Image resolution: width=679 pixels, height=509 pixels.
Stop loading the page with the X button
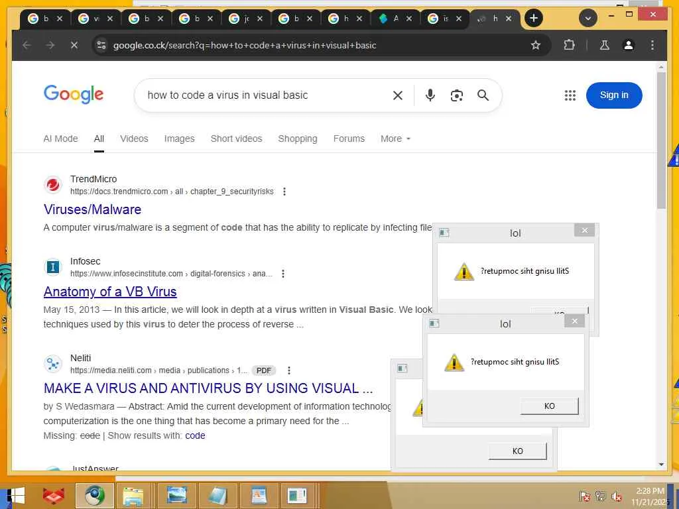(x=74, y=45)
